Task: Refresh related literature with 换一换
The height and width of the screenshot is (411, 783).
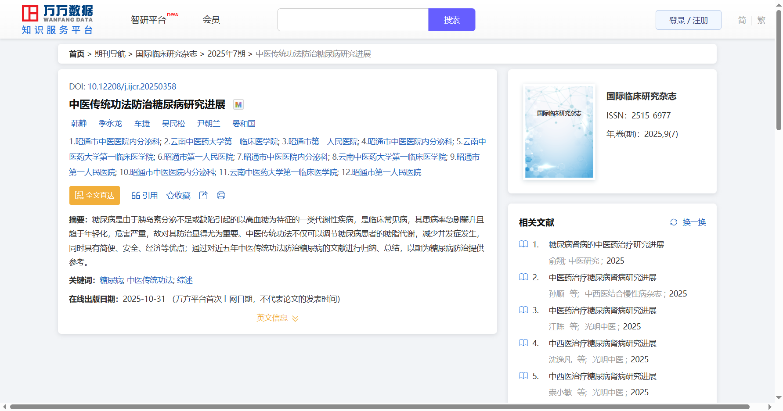Action: tap(688, 222)
